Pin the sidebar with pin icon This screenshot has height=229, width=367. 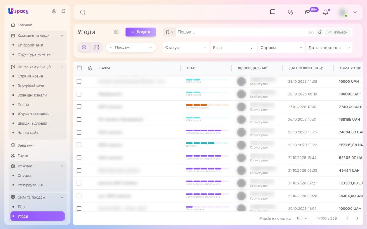pos(63,11)
